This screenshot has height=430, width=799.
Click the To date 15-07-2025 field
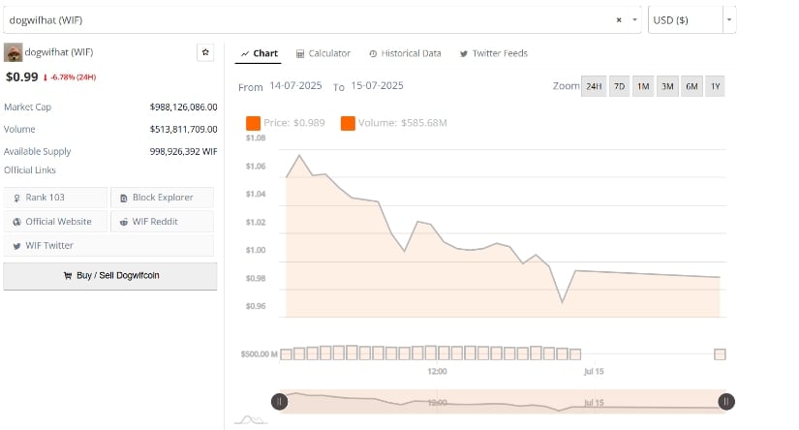coord(377,85)
